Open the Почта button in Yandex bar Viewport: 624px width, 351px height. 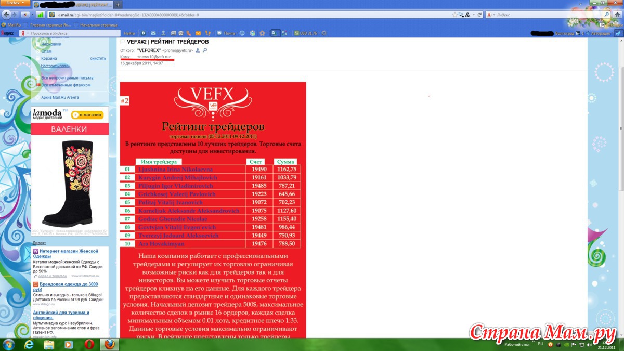(x=226, y=33)
